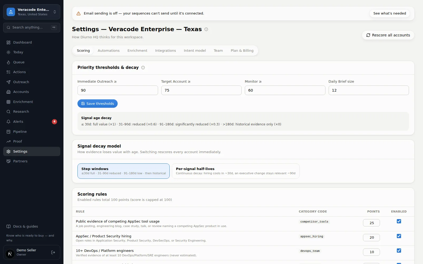The image size is (423, 264).
Task: Click the devops_team category code
Action: [310, 251]
